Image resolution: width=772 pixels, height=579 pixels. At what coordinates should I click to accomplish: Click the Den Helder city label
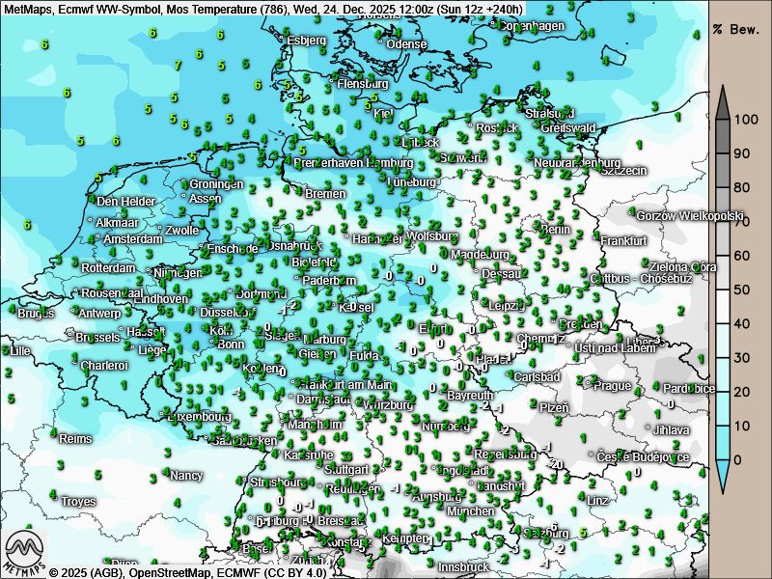tap(125, 202)
